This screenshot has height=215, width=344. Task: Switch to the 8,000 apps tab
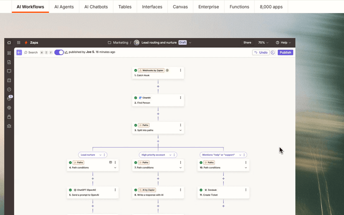tap(271, 7)
